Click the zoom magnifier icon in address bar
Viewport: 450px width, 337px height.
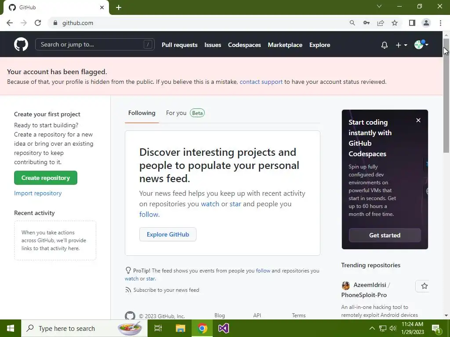[x=352, y=23]
